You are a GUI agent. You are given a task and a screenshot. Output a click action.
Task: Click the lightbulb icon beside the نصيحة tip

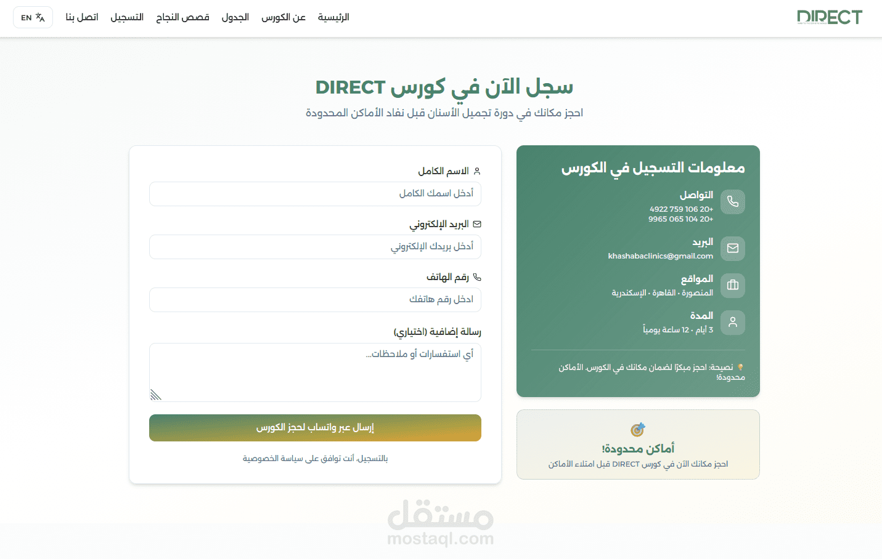pyautogui.click(x=741, y=368)
